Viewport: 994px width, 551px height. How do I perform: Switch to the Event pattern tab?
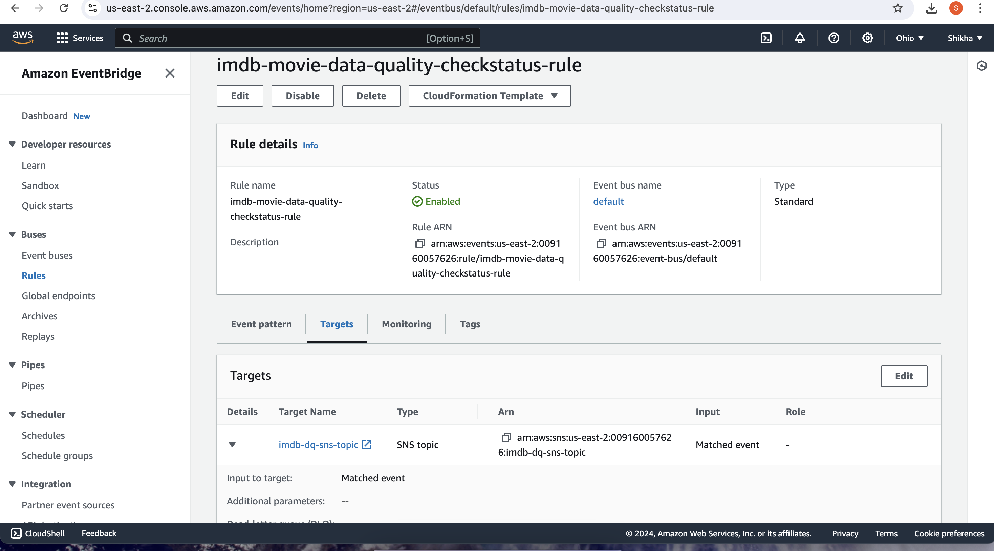[x=261, y=324]
